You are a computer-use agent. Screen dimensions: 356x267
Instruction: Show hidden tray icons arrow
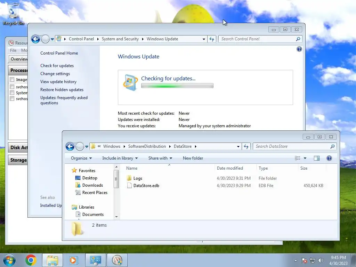point(296,261)
